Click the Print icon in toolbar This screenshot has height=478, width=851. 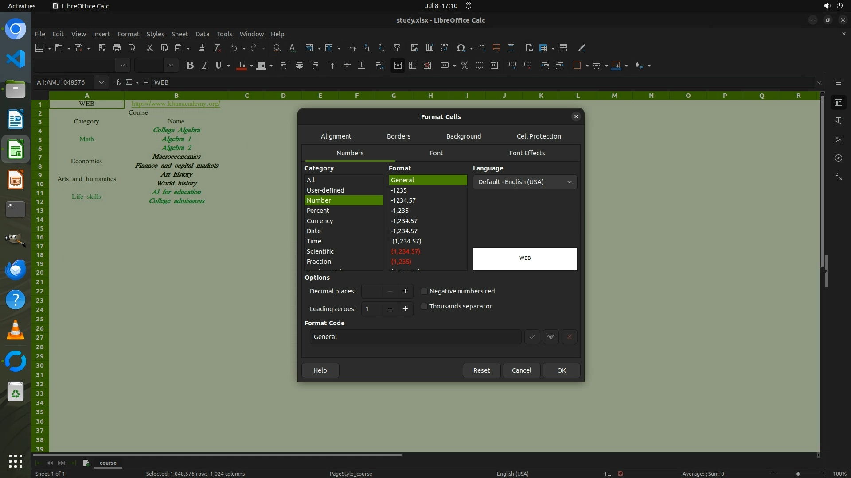(117, 48)
